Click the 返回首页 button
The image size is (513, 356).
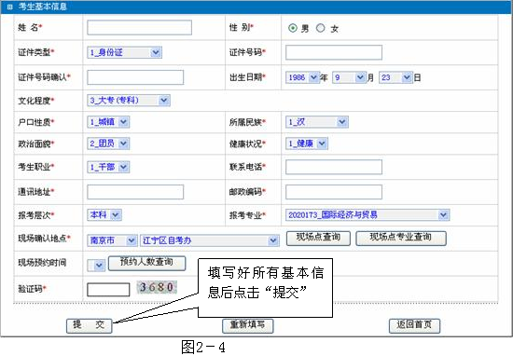414,326
